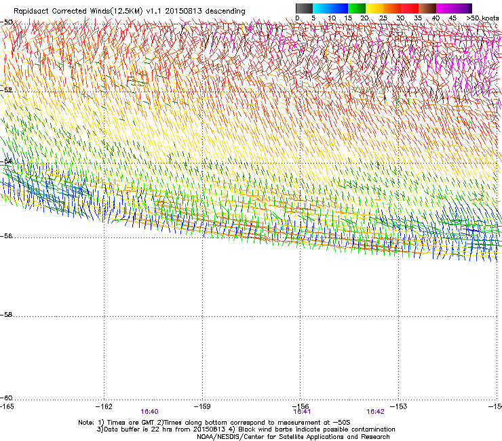Viewport: 502px width, 441px height.
Task: Select the magenta 40-45 knots legend swatch
Action: 445,8
